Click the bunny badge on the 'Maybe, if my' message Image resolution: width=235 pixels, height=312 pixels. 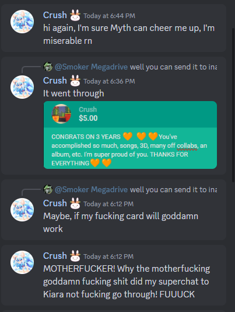tap(75, 203)
